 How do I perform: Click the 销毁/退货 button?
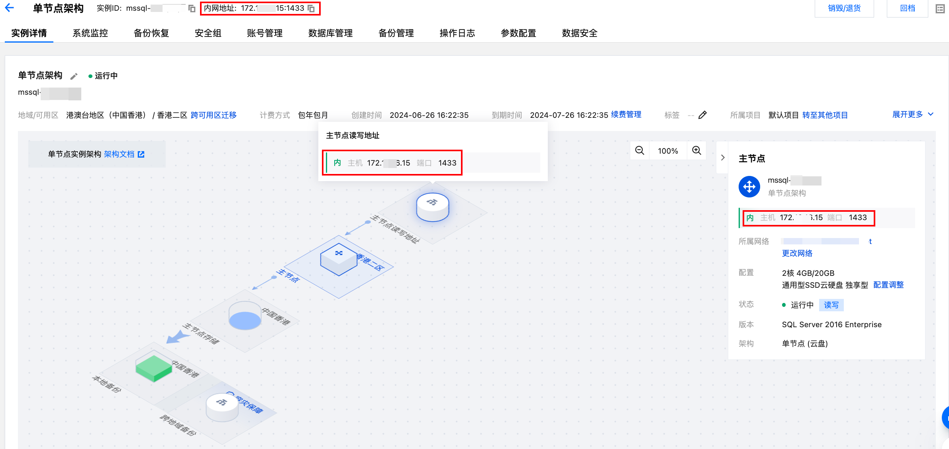tap(844, 8)
